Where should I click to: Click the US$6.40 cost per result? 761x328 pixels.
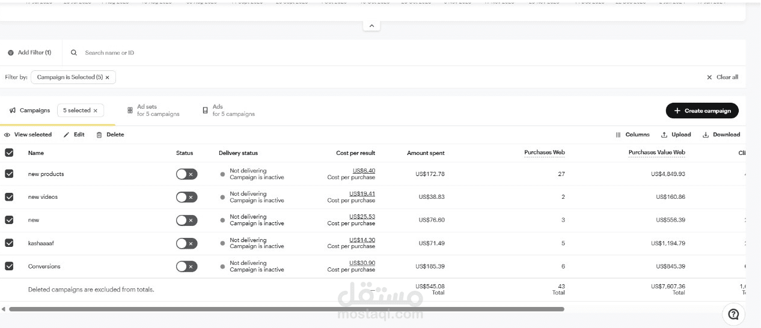(364, 171)
